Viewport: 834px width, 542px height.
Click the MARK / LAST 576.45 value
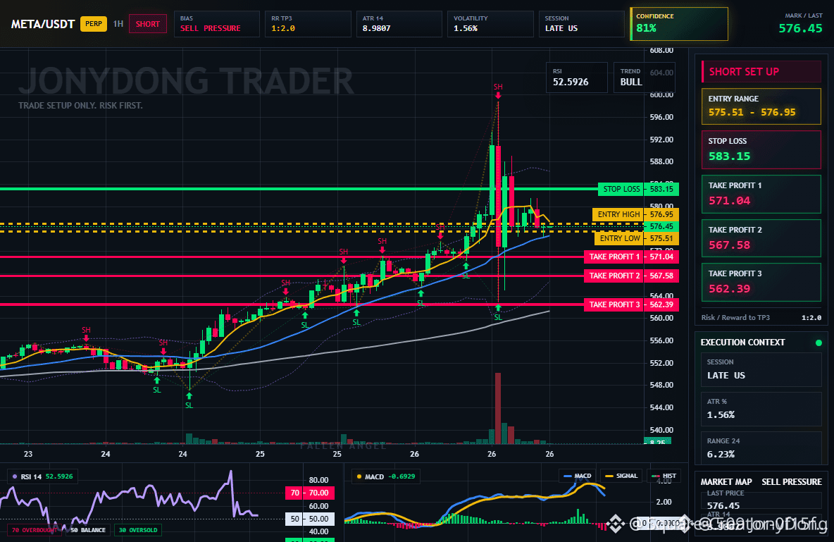coord(800,28)
